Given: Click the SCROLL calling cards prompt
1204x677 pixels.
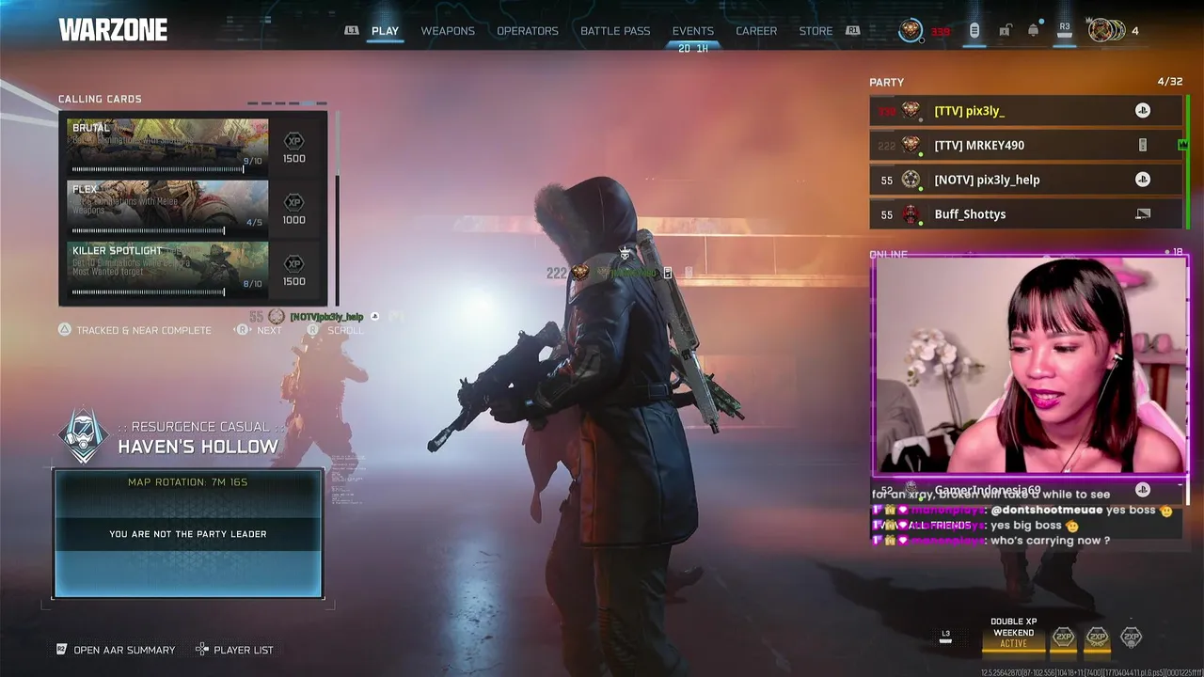Looking at the screenshot, I should point(334,330).
